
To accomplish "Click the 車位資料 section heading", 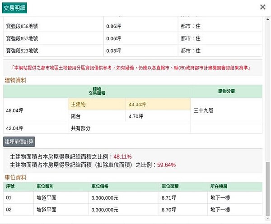I will (x=15, y=178).
